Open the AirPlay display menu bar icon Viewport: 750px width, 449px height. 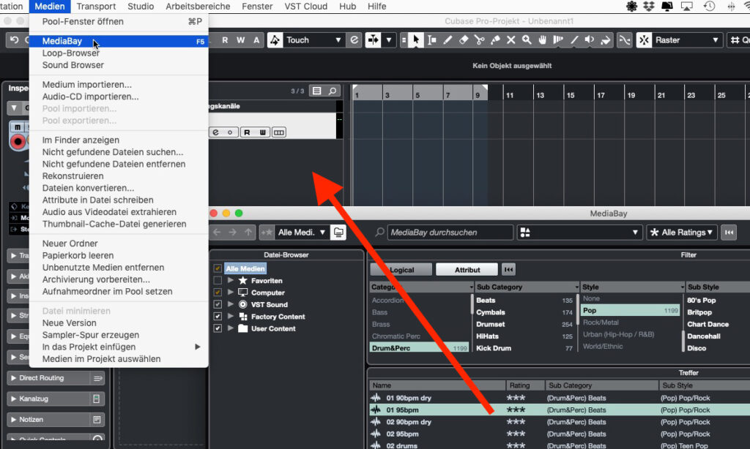tap(687, 6)
